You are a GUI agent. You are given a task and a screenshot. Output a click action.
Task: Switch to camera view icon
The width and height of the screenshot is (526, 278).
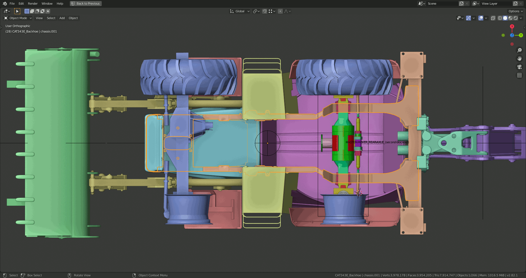[519, 67]
